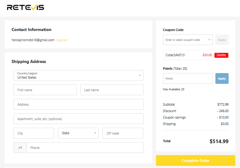Click the +1 country code box
This screenshot has height=168, width=240.
tap(20, 148)
